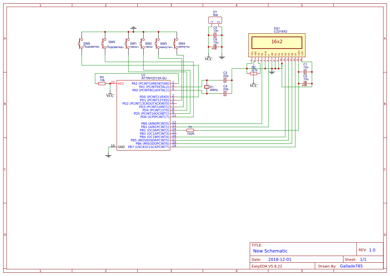390x276 pixels.
Task: Select resistor R1 750R symbol
Action: point(189,130)
